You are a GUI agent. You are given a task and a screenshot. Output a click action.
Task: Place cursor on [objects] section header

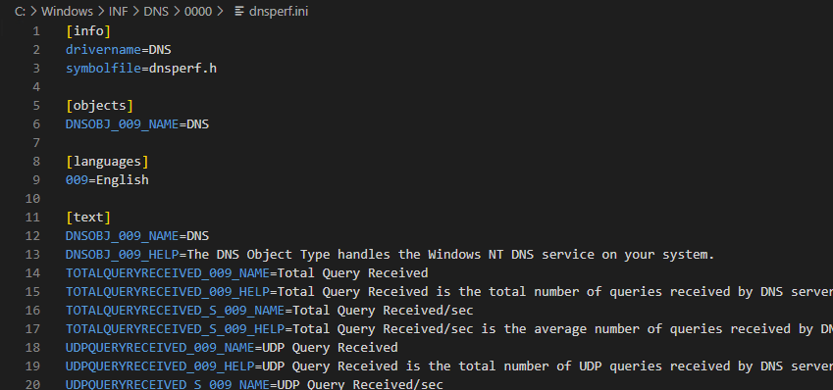pyautogui.click(x=99, y=106)
